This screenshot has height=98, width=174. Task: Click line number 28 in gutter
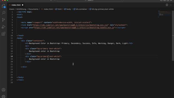point(12,82)
